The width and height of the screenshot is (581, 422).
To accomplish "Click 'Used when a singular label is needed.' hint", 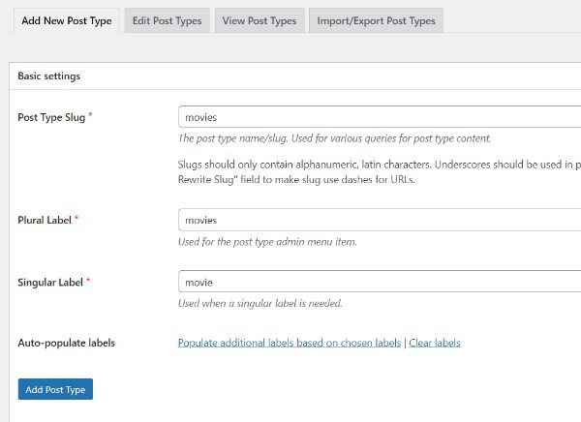I will click(260, 304).
